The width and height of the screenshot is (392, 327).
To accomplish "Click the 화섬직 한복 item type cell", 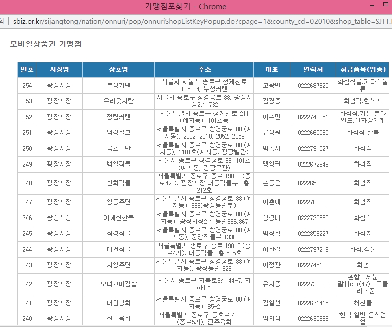I will [363, 132].
